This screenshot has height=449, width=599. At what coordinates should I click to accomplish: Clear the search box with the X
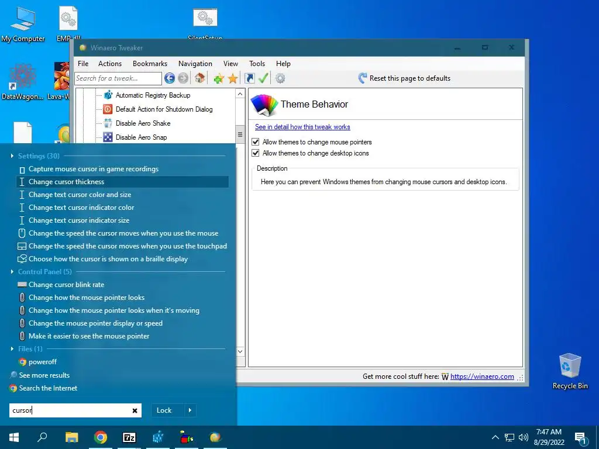pos(135,411)
